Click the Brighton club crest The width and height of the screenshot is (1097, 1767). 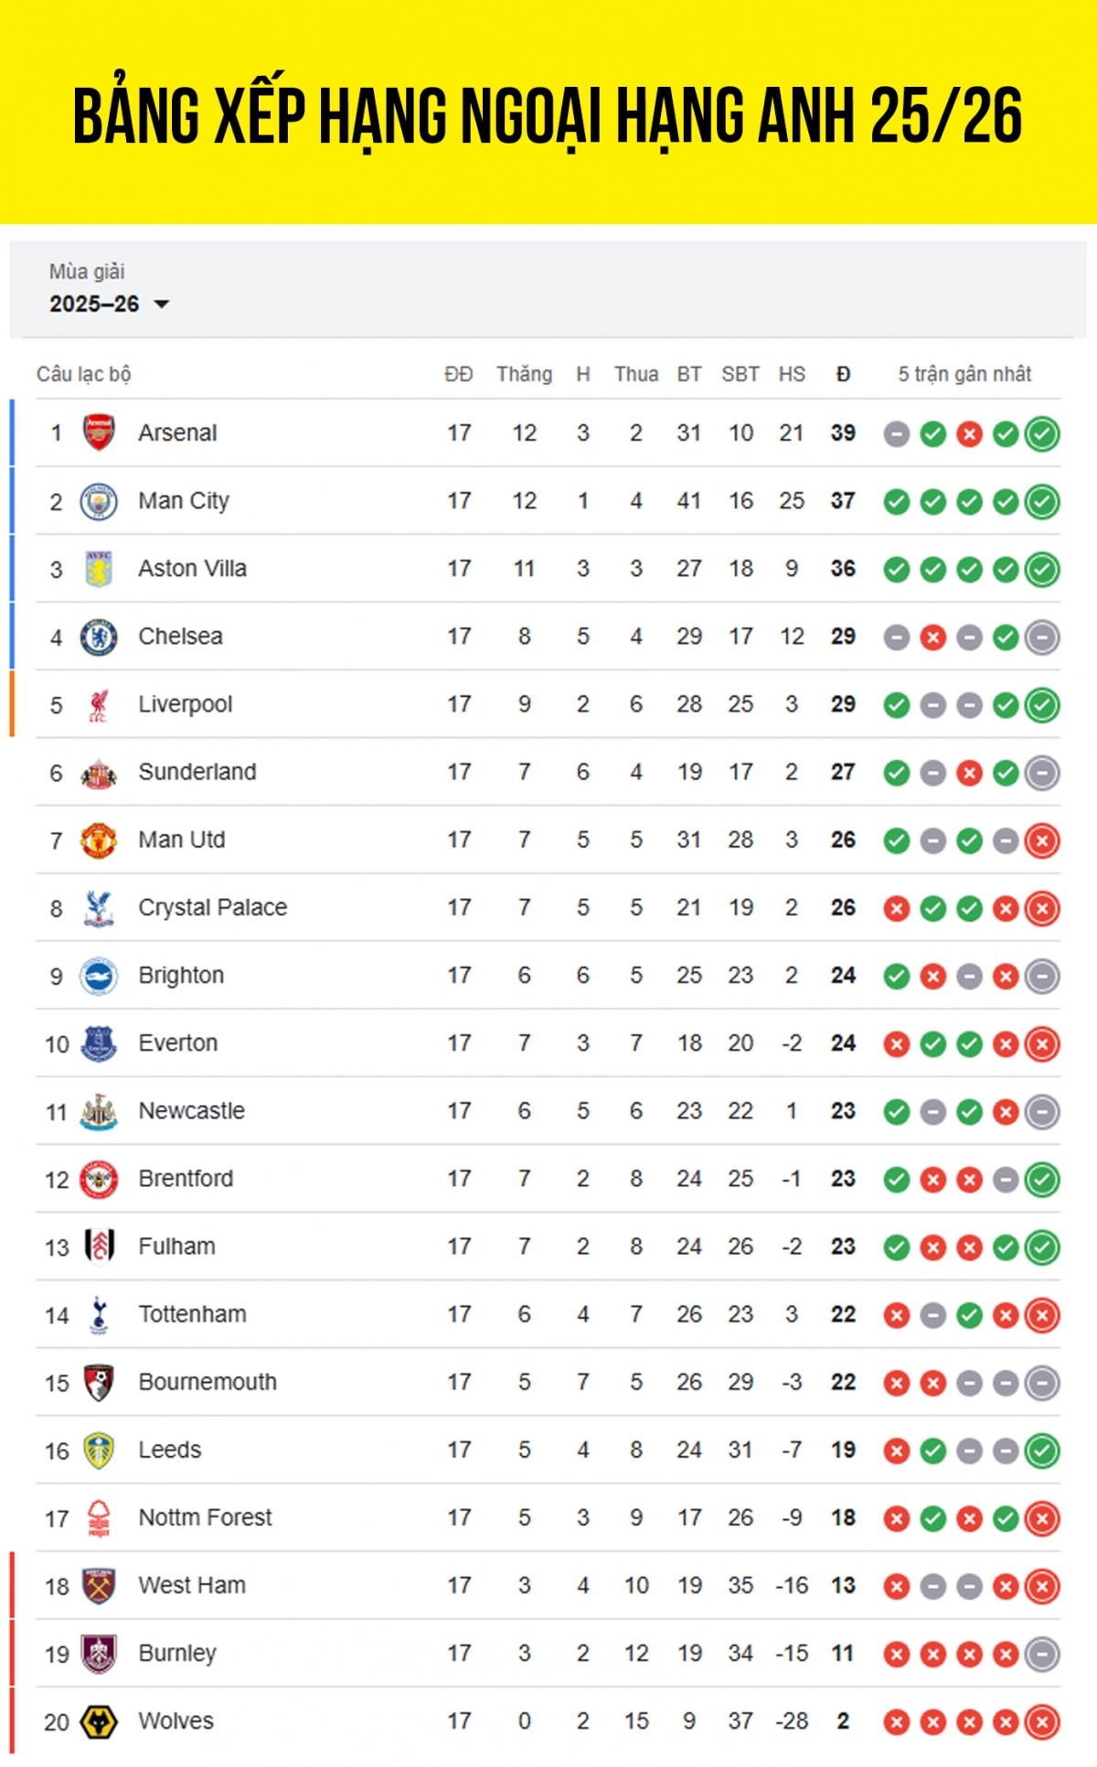[x=99, y=976]
